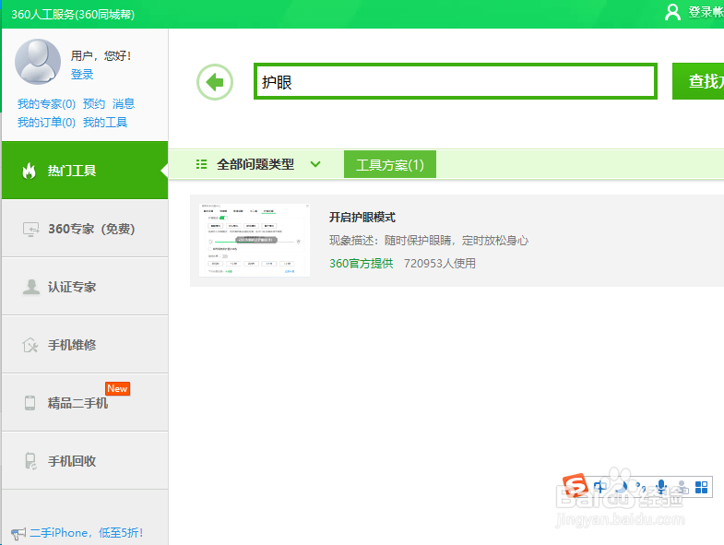Open the 手机维修 sidebar item

pos(85,345)
